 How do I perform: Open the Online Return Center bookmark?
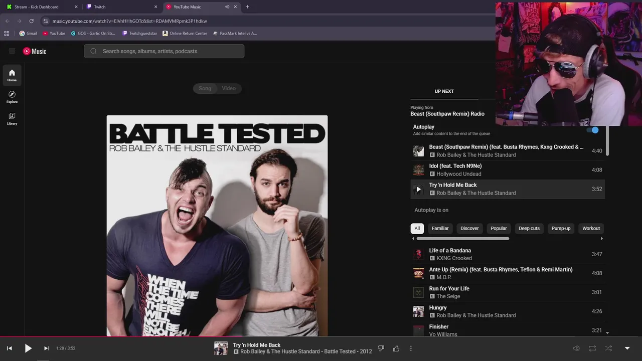tap(185, 34)
